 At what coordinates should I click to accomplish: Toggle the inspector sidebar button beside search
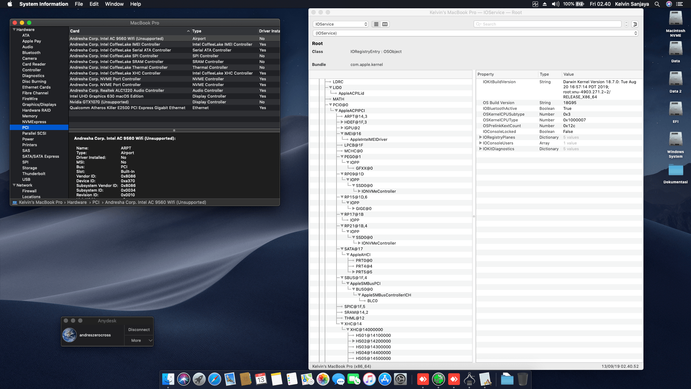tap(635, 24)
